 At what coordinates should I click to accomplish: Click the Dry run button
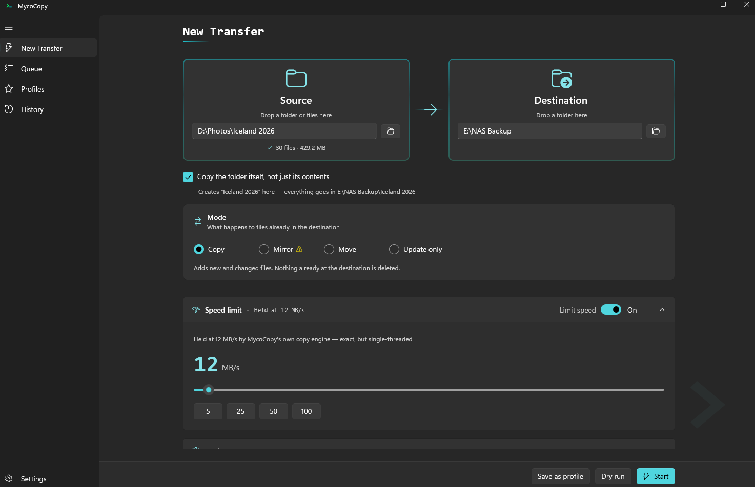coord(613,476)
